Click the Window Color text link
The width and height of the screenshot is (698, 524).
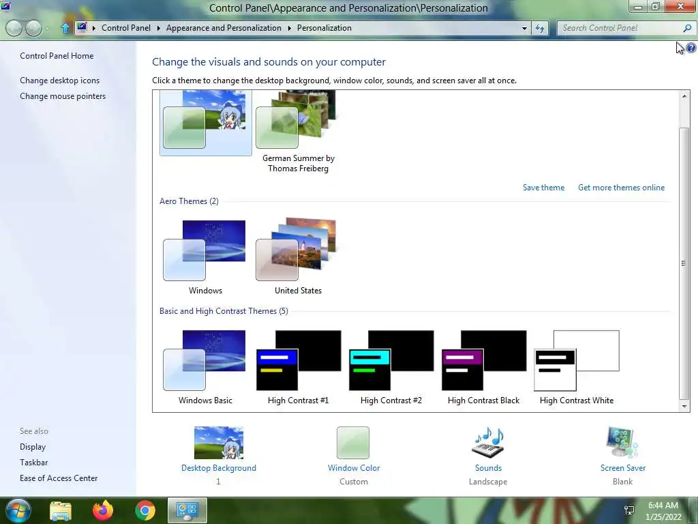354,468
